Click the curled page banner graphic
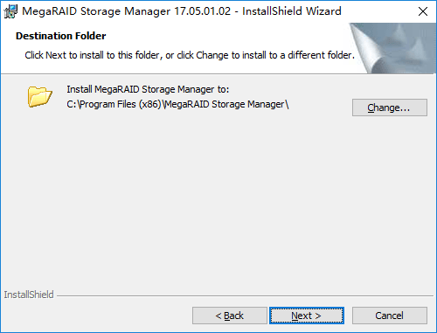This screenshot has width=437, height=333. (x=392, y=48)
